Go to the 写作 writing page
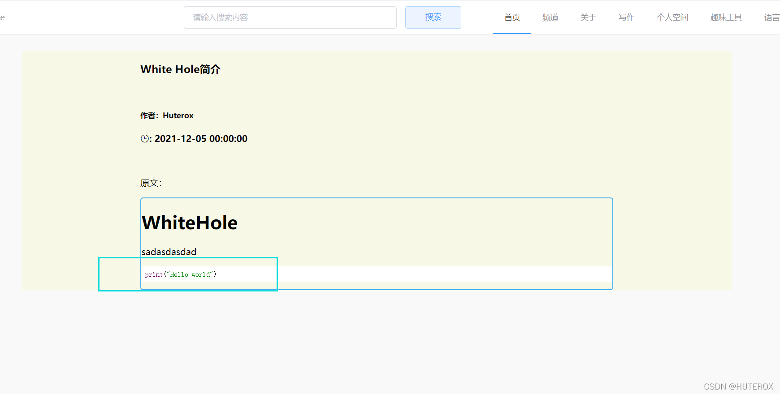 pyautogui.click(x=626, y=17)
